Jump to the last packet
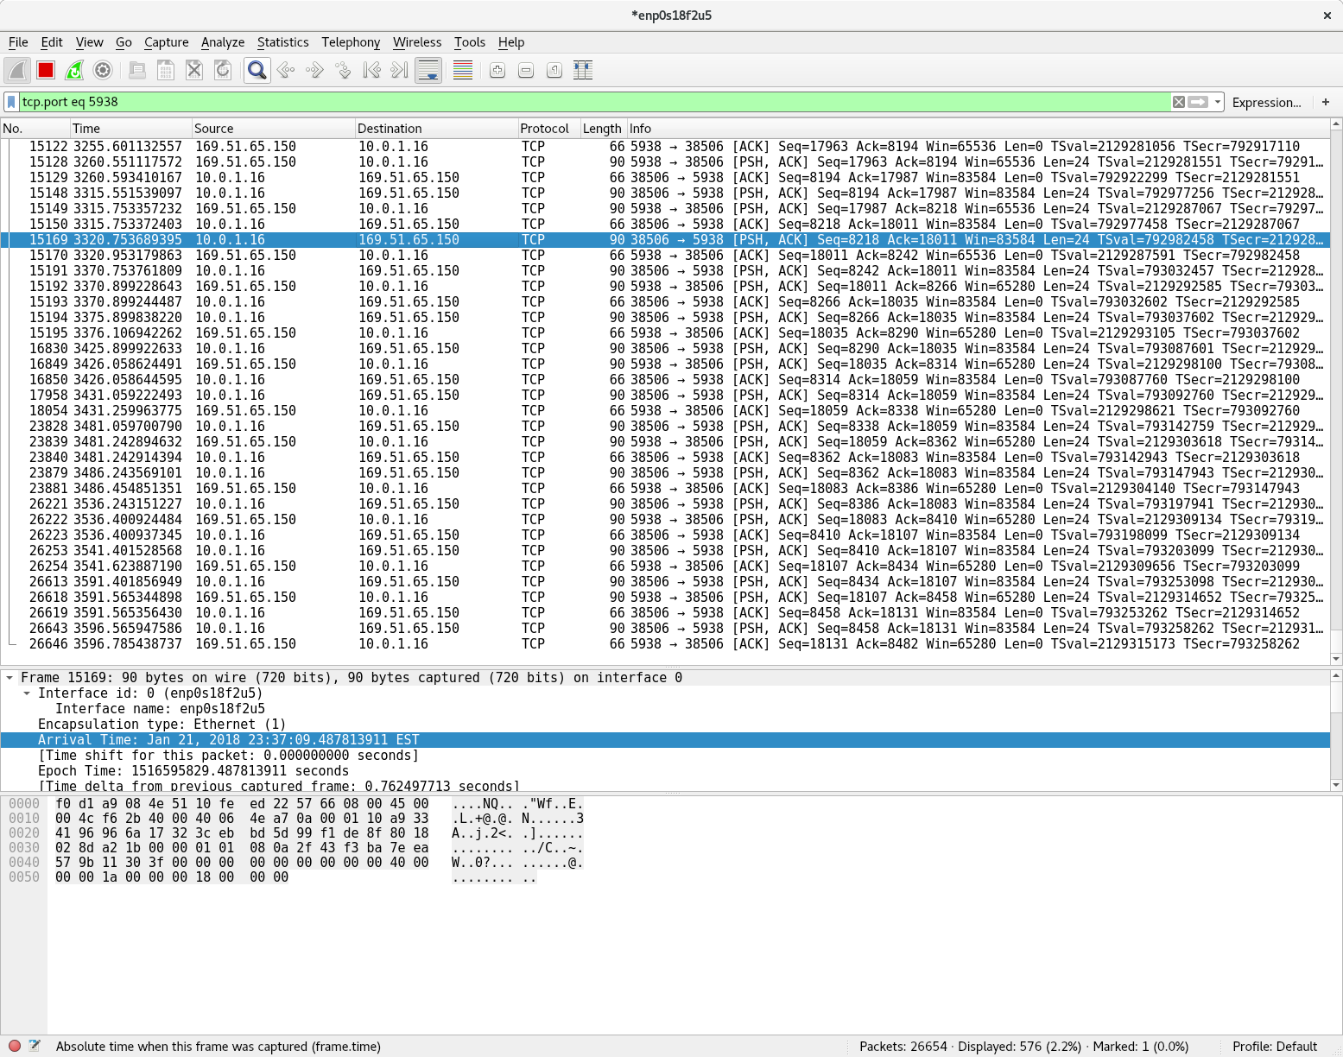The width and height of the screenshot is (1343, 1057). [x=399, y=71]
